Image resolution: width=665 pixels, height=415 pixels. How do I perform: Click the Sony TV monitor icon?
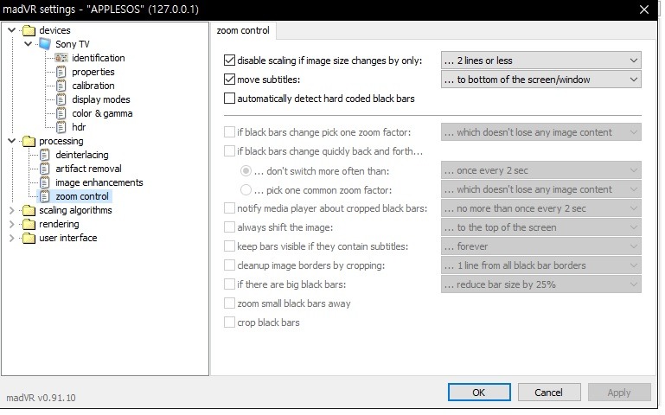tap(45, 44)
